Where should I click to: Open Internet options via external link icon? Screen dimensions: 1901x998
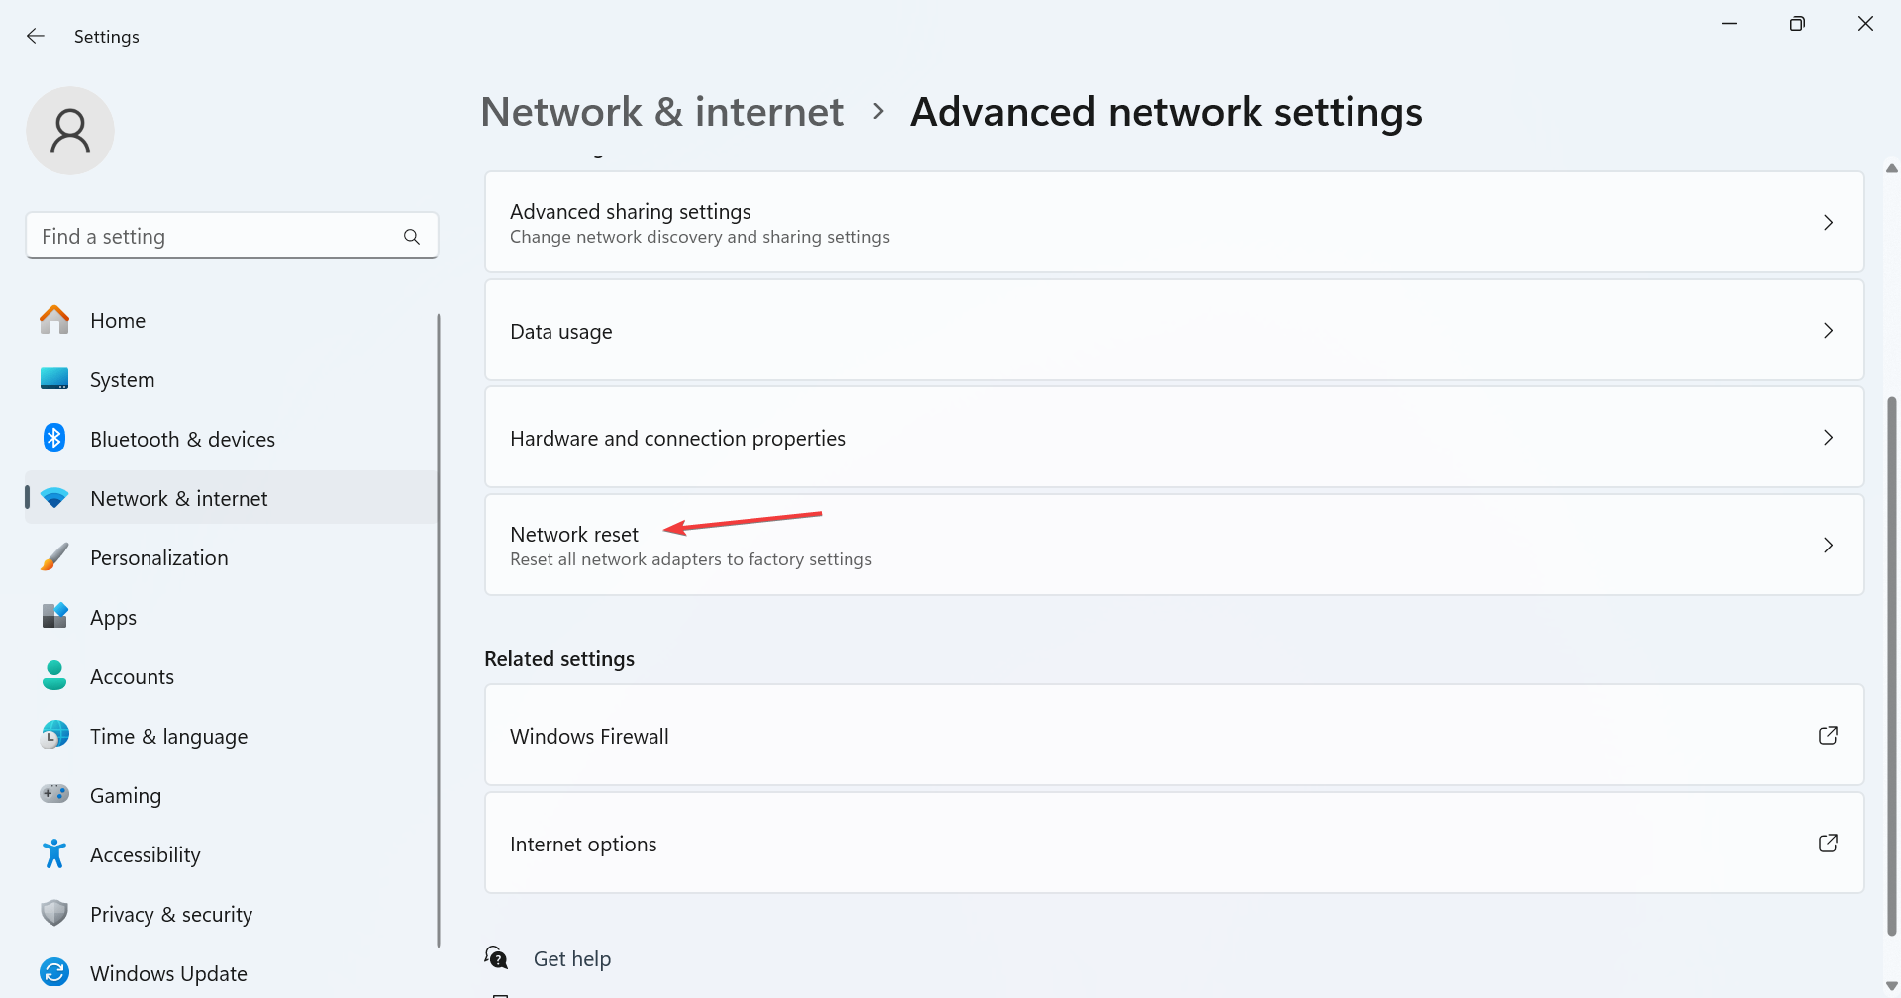[1828, 843]
